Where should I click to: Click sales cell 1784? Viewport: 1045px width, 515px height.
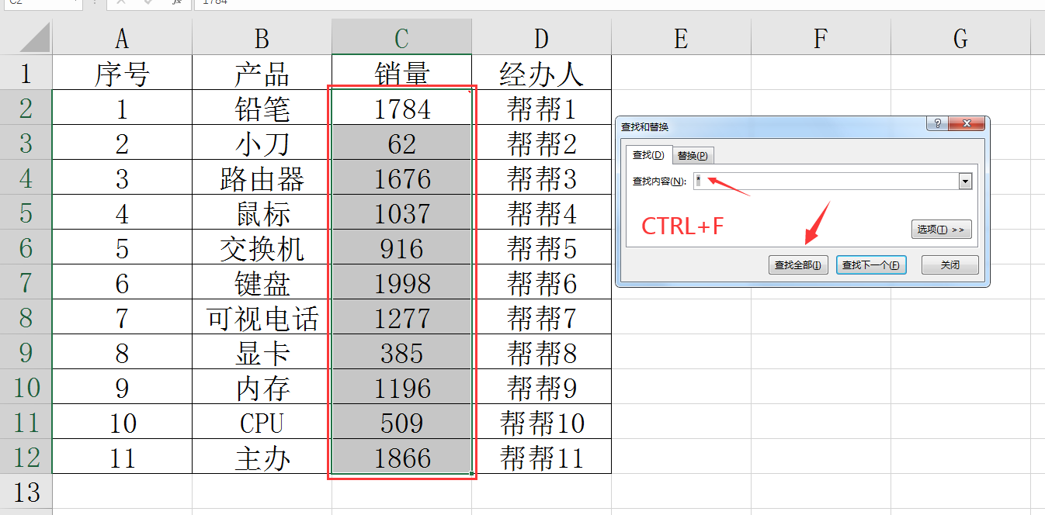pyautogui.click(x=401, y=107)
